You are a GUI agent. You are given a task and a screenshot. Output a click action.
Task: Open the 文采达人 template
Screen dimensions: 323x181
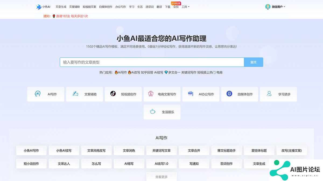pyautogui.click(x=64, y=163)
